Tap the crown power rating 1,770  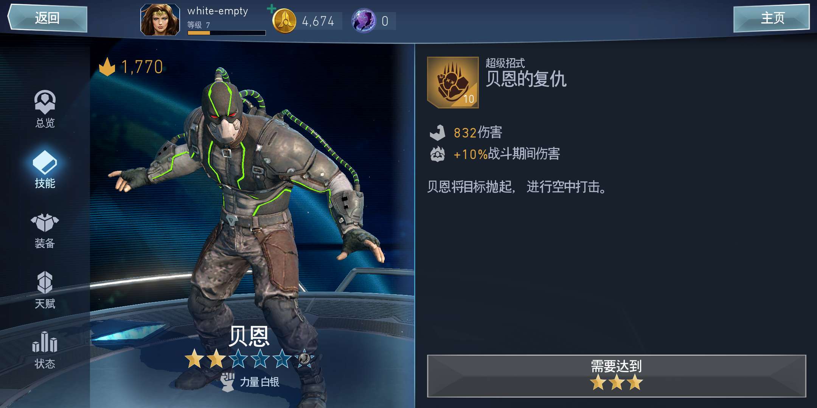131,67
